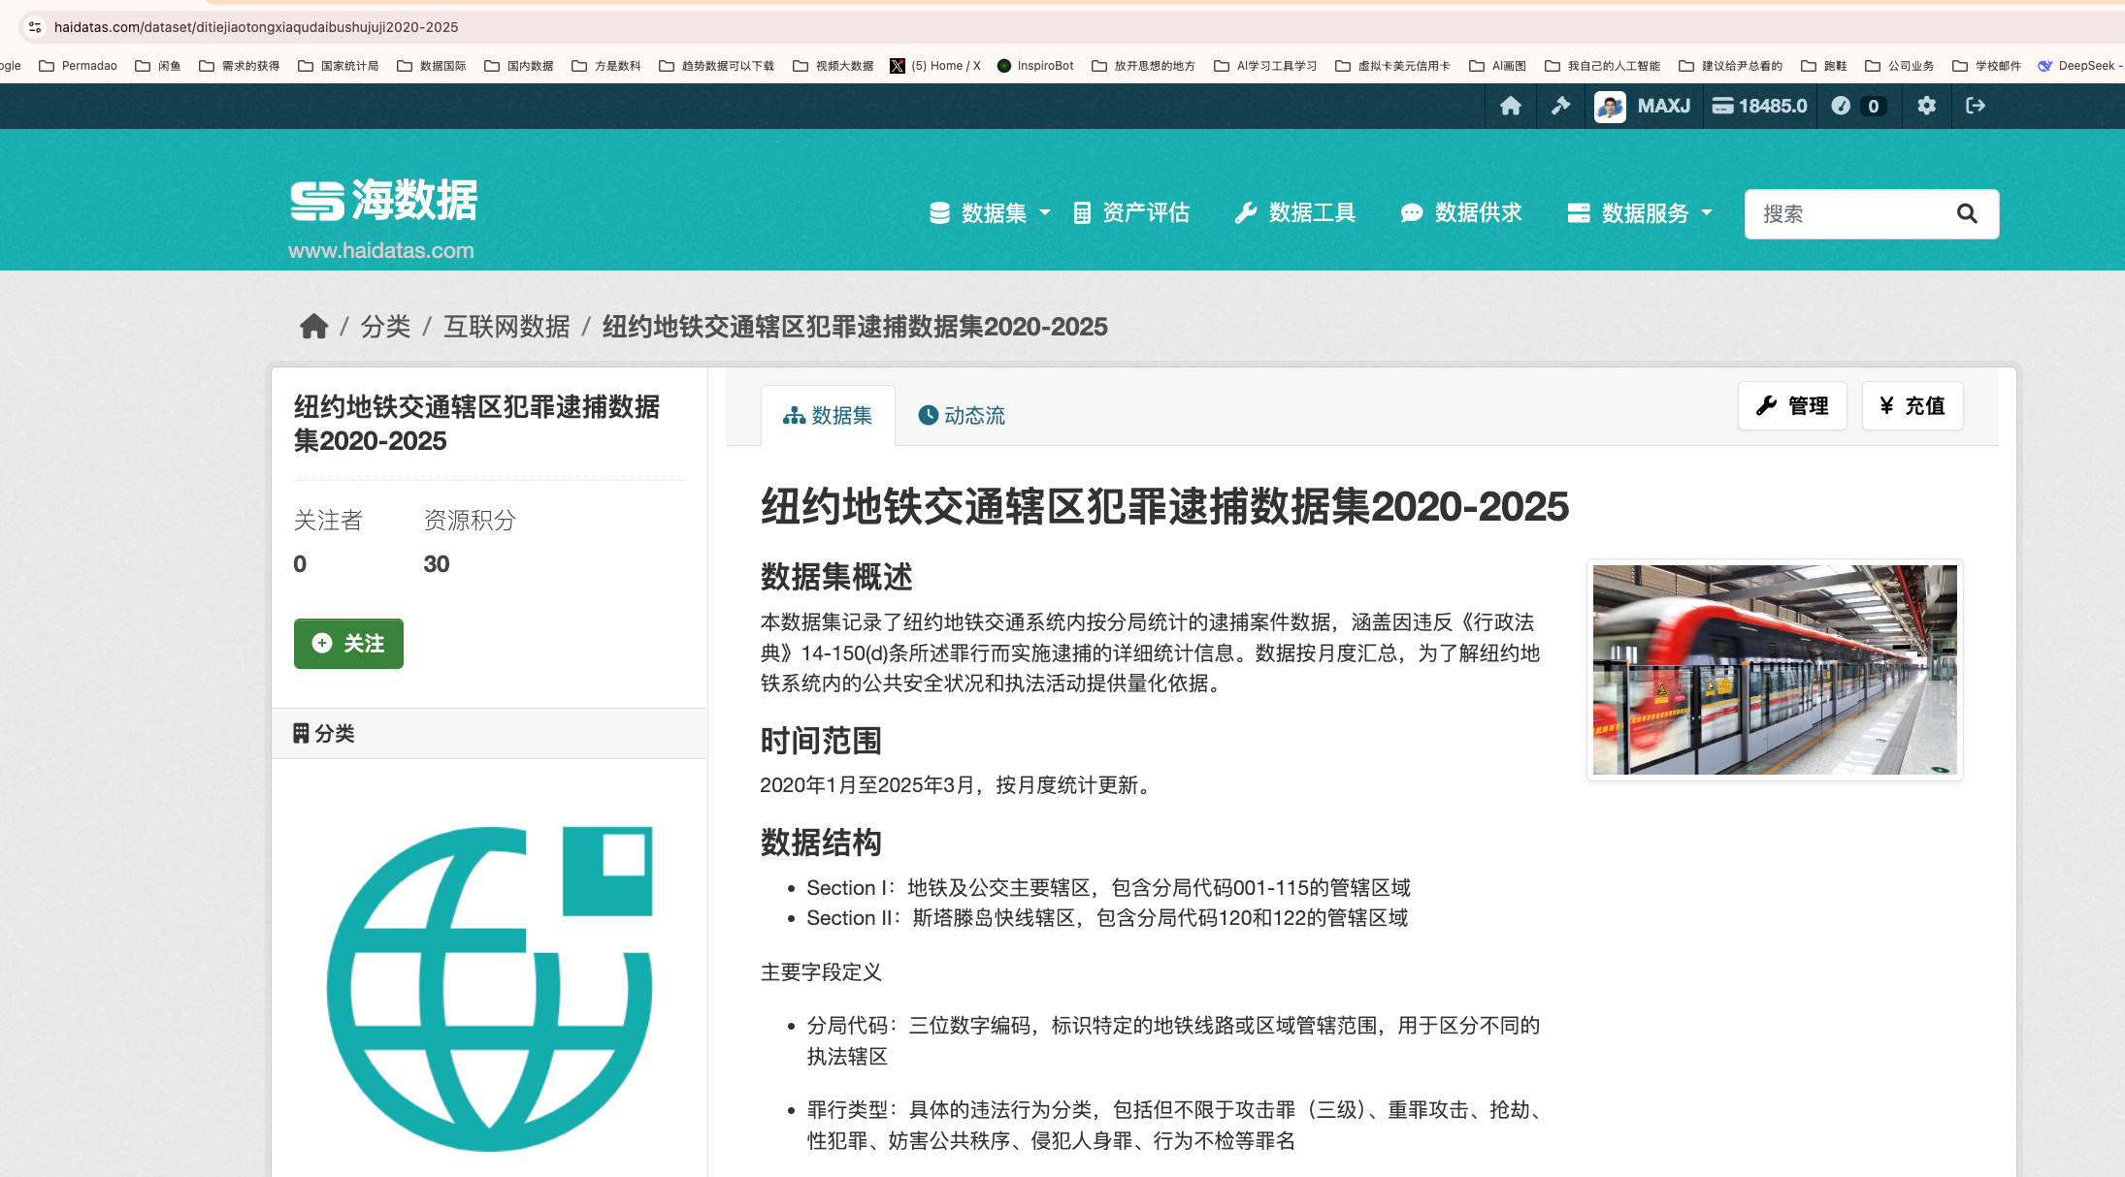Viewport: 2125px width, 1177px height.
Task: Open the subway train thumbnail image
Action: tap(1774, 670)
